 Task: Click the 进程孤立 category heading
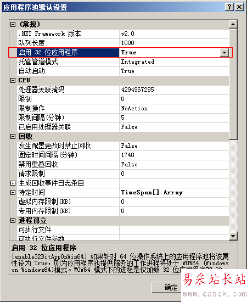32,221
